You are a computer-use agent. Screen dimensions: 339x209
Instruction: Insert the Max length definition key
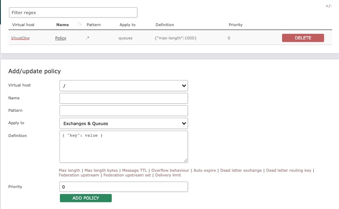(x=69, y=170)
